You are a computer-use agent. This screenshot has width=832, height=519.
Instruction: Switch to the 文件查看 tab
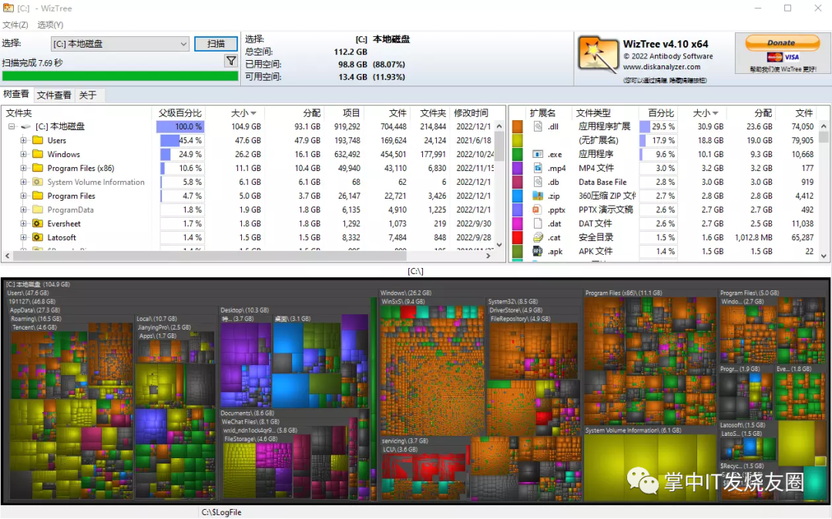(54, 95)
